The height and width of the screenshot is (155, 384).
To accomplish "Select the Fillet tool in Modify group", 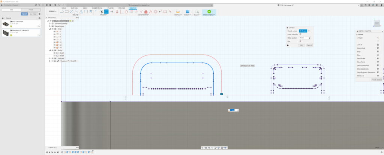I will pyautogui.click(x=97, y=12).
